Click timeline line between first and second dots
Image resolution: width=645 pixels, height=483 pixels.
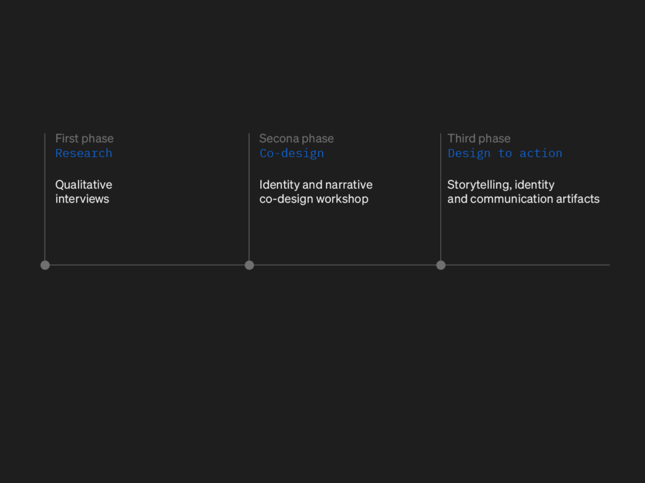coord(147,265)
